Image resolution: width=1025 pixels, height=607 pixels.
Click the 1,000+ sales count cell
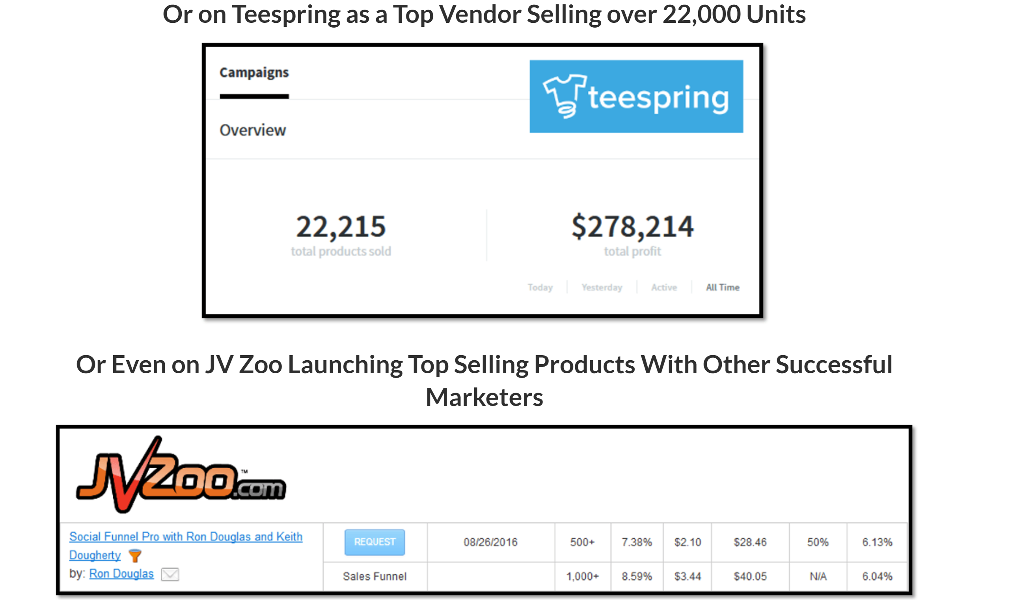coord(582,576)
